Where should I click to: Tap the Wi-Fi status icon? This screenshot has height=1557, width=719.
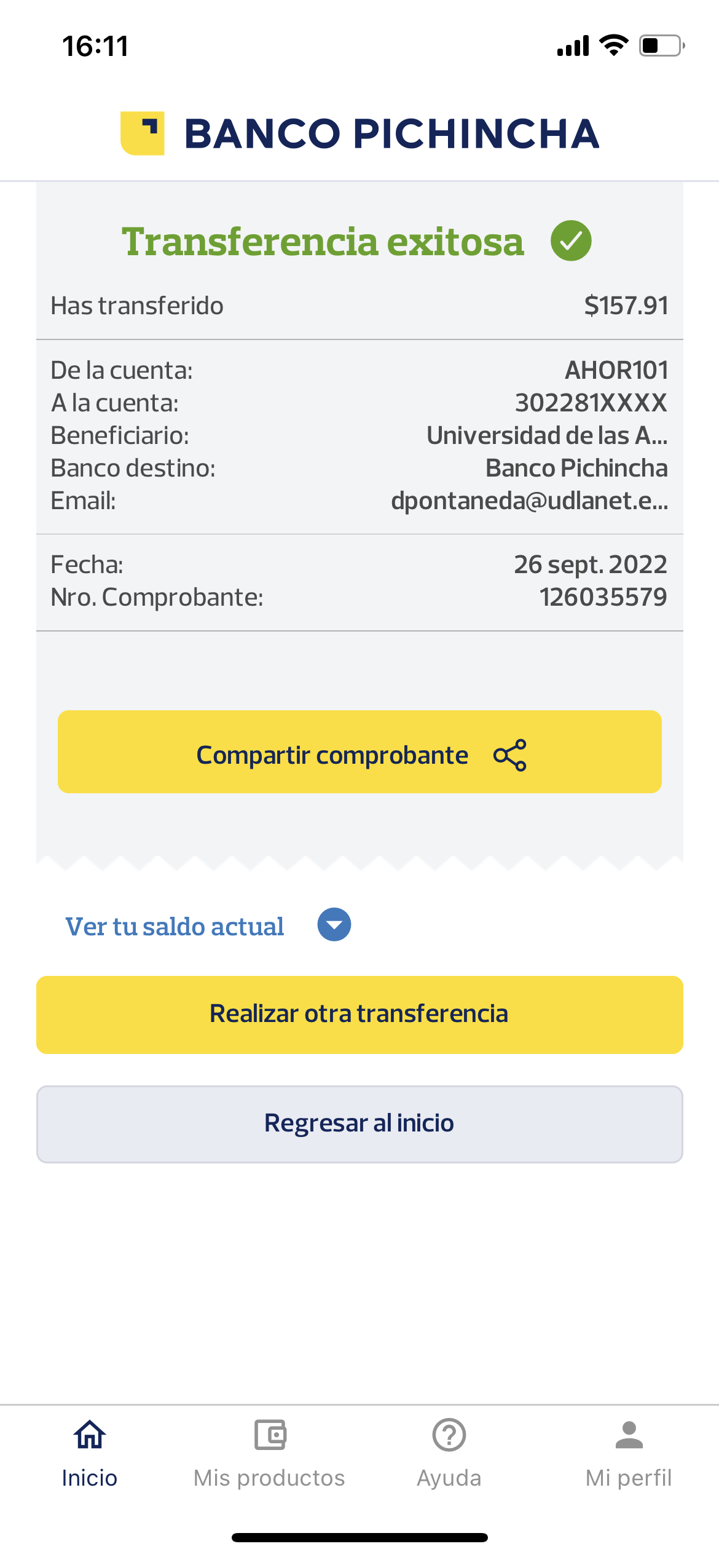pos(613,46)
